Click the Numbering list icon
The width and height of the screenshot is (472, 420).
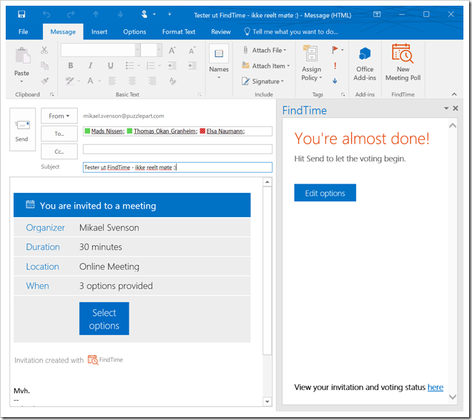point(150,65)
